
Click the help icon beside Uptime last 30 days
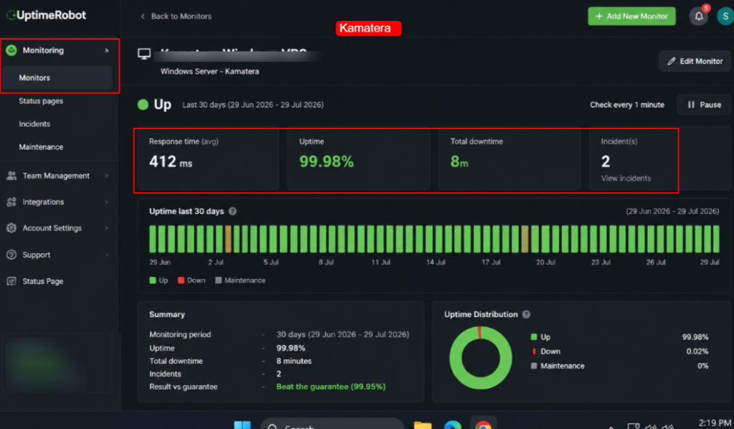(233, 211)
